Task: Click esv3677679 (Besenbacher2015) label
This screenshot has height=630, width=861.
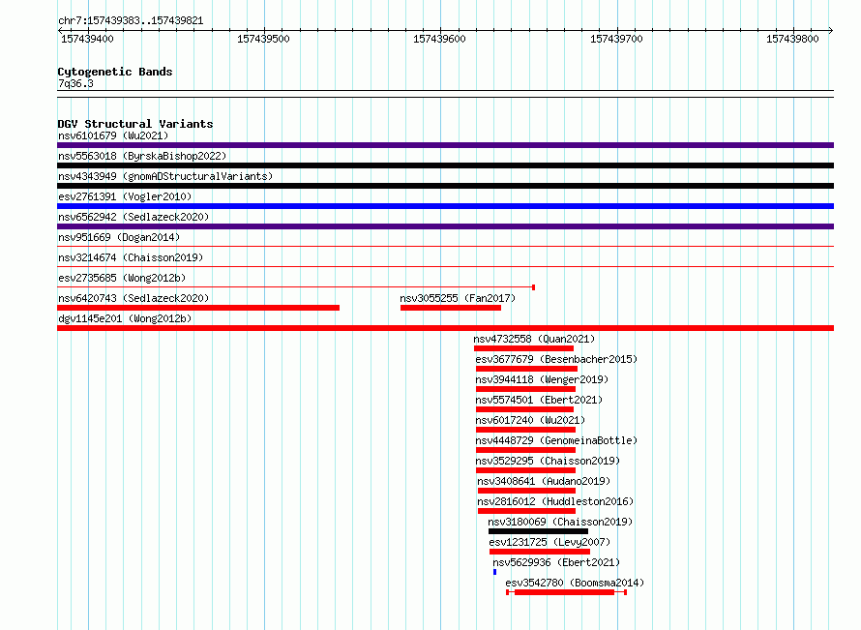Action: point(556,359)
